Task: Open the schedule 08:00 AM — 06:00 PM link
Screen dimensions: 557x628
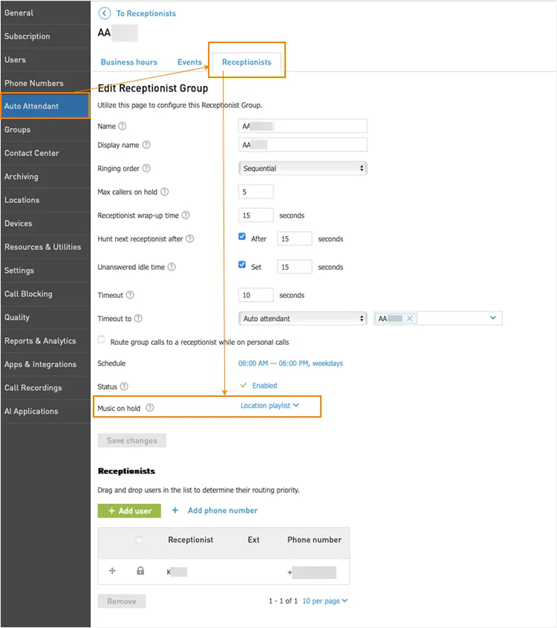Action: [290, 363]
